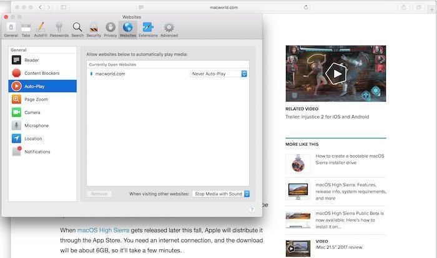Click the Safari forward navigation arrow
Screen dimensions: 437x258
[x=49, y=7]
